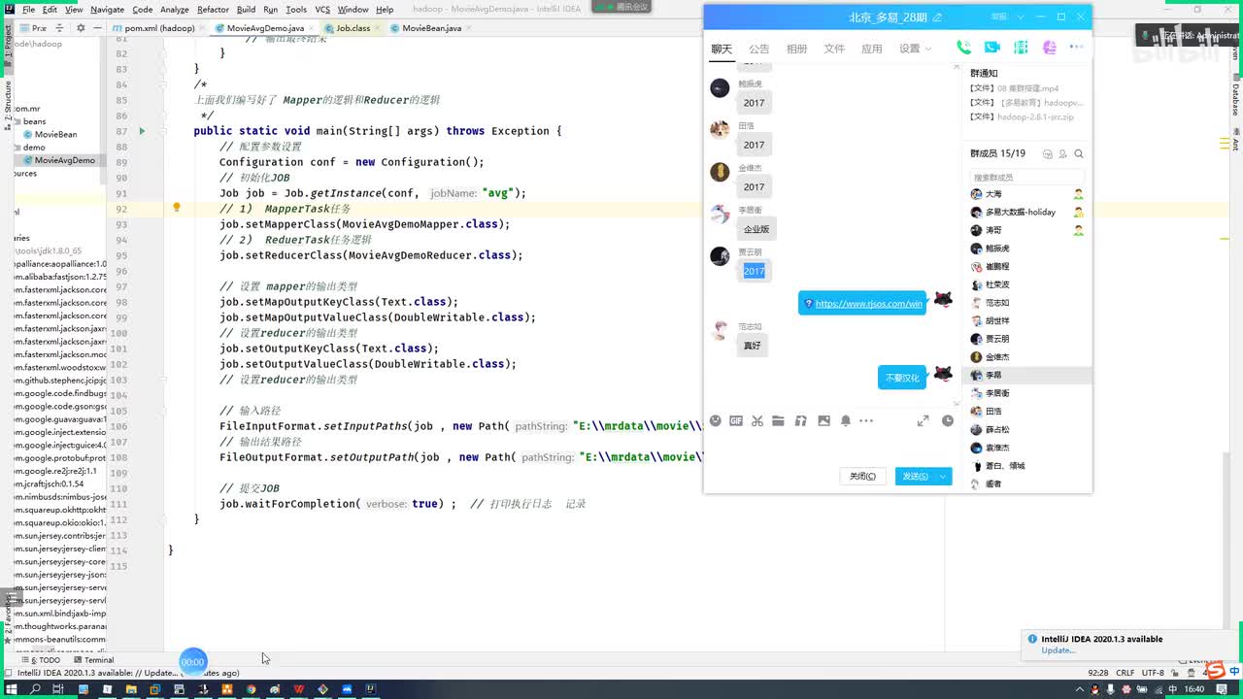Viewport: 1243px width, 699px height.
Task: Click the 企业版 chat message bubble
Action: tap(756, 230)
